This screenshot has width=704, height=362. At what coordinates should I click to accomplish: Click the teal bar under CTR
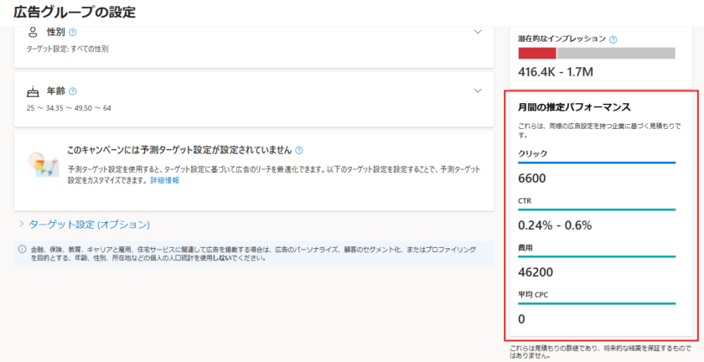pyautogui.click(x=597, y=209)
